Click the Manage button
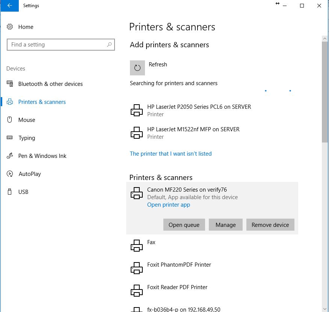This screenshot has width=329, height=312. (226, 225)
